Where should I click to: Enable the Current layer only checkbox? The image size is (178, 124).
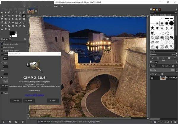pyautogui.click(x=2, y=44)
